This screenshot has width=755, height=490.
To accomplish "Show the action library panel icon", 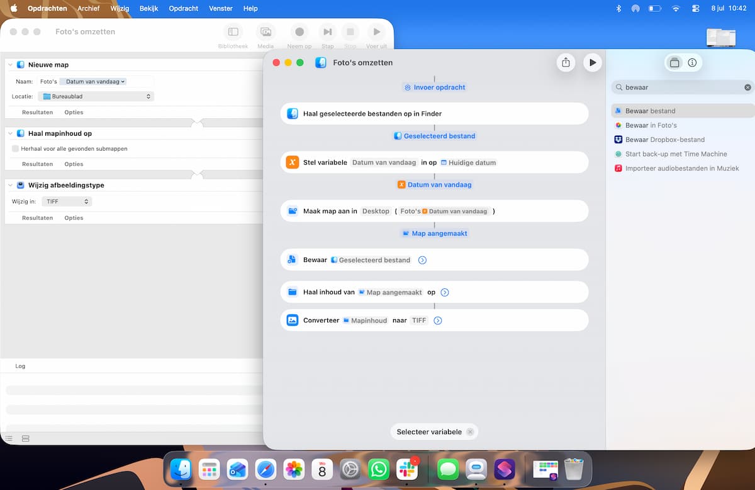I will pyautogui.click(x=674, y=63).
